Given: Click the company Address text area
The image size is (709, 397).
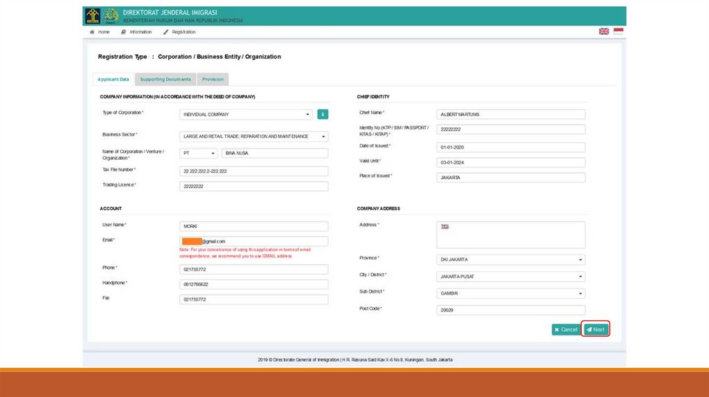Looking at the screenshot, I should tap(511, 235).
